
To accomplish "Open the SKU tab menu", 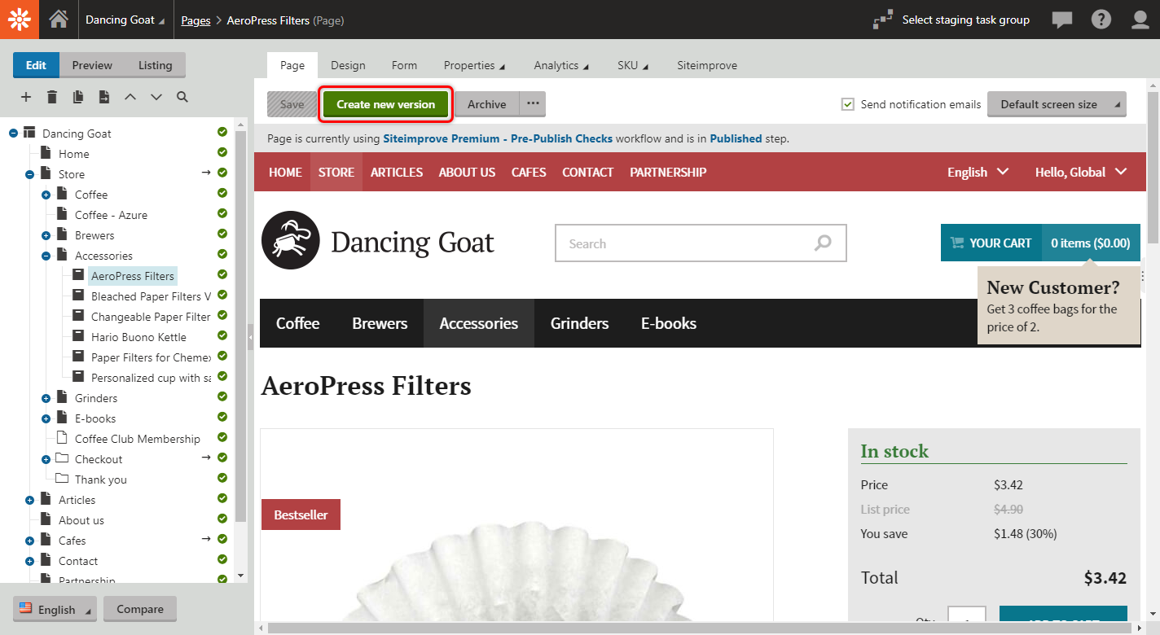I will coord(633,65).
